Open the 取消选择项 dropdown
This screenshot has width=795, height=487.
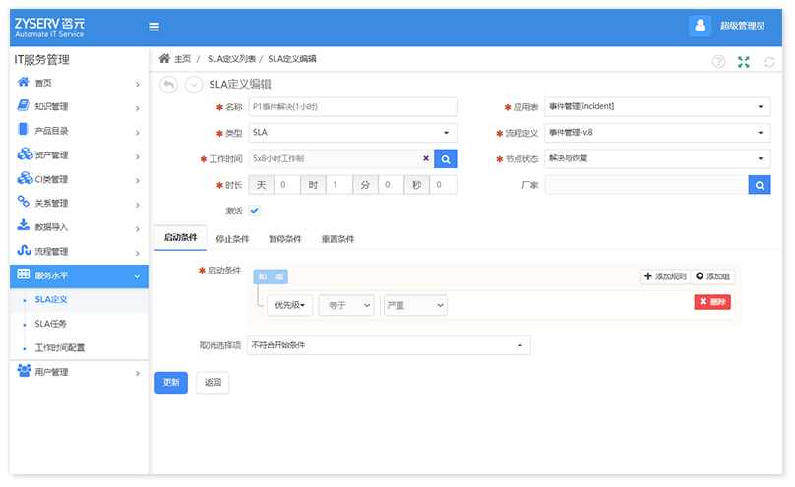pos(389,345)
